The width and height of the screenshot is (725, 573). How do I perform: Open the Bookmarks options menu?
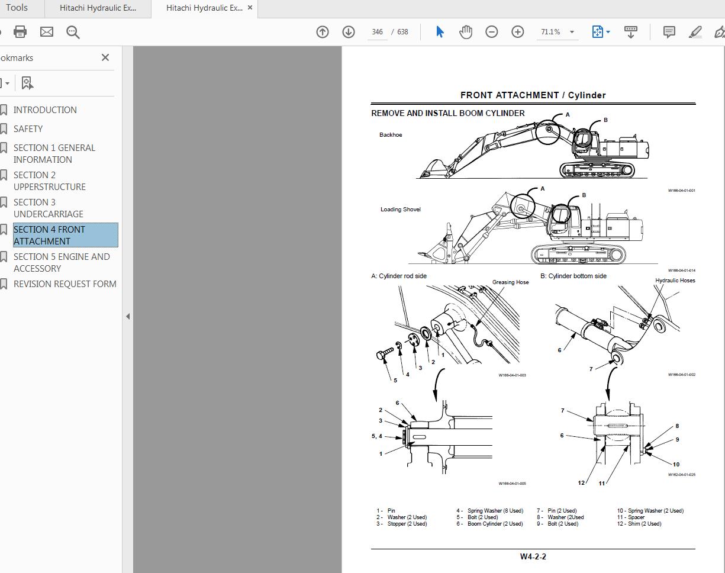[x=6, y=82]
